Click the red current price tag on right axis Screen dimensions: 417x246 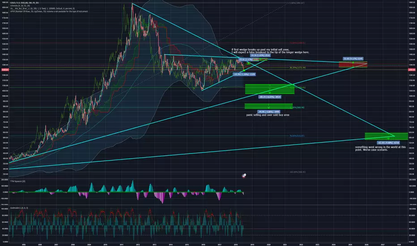[412, 70]
